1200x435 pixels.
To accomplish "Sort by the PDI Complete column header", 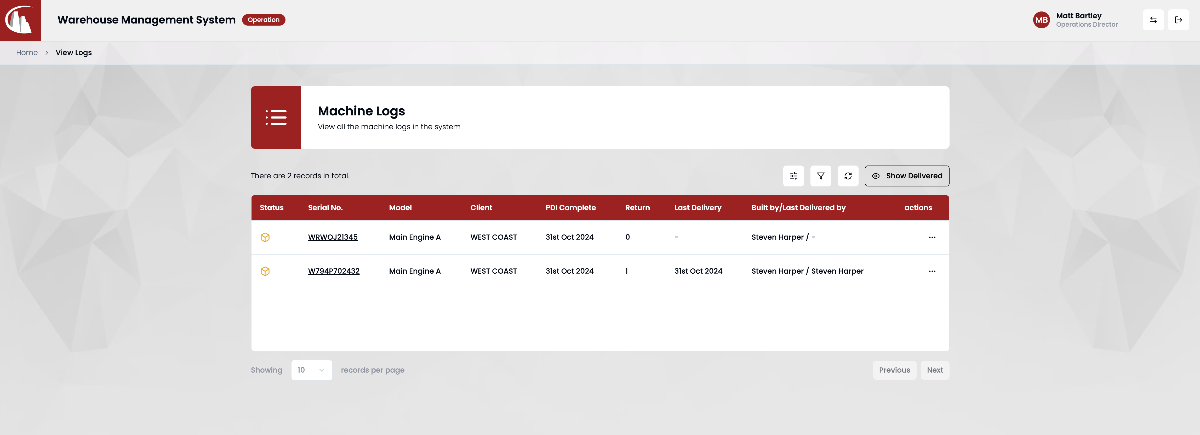I will tap(571, 208).
